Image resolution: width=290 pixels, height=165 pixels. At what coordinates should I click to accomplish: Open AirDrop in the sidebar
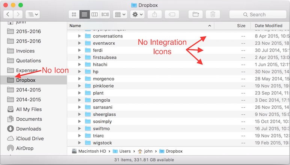point(33,148)
